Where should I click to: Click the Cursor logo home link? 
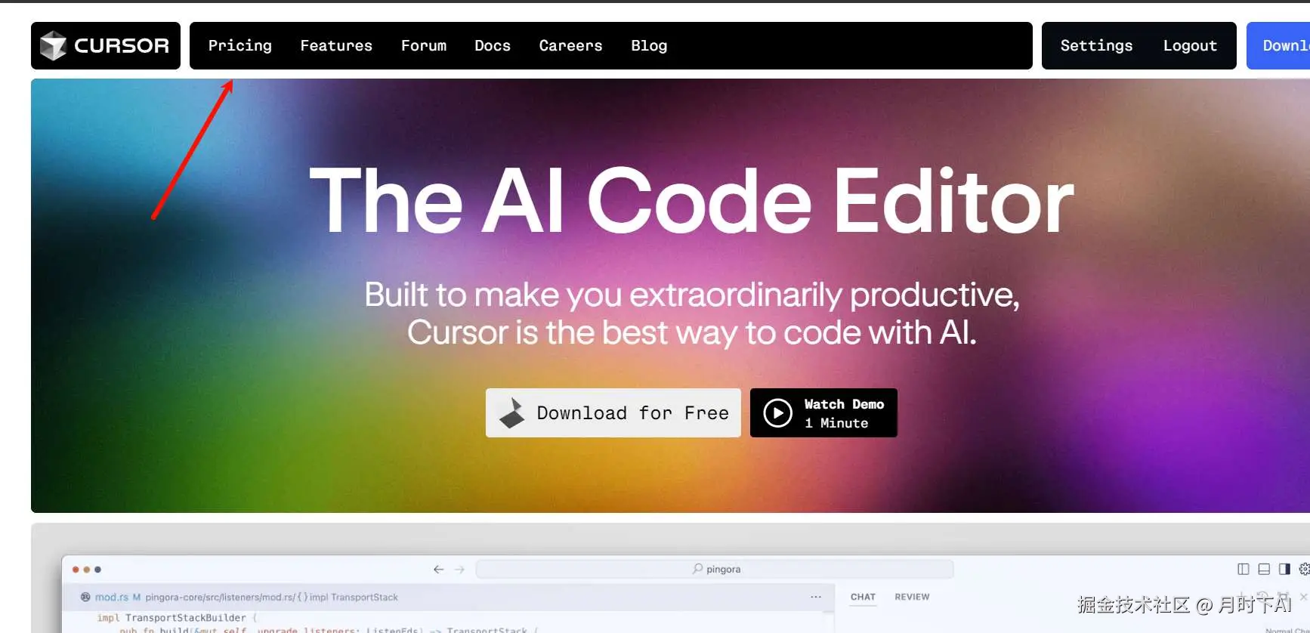click(x=106, y=45)
